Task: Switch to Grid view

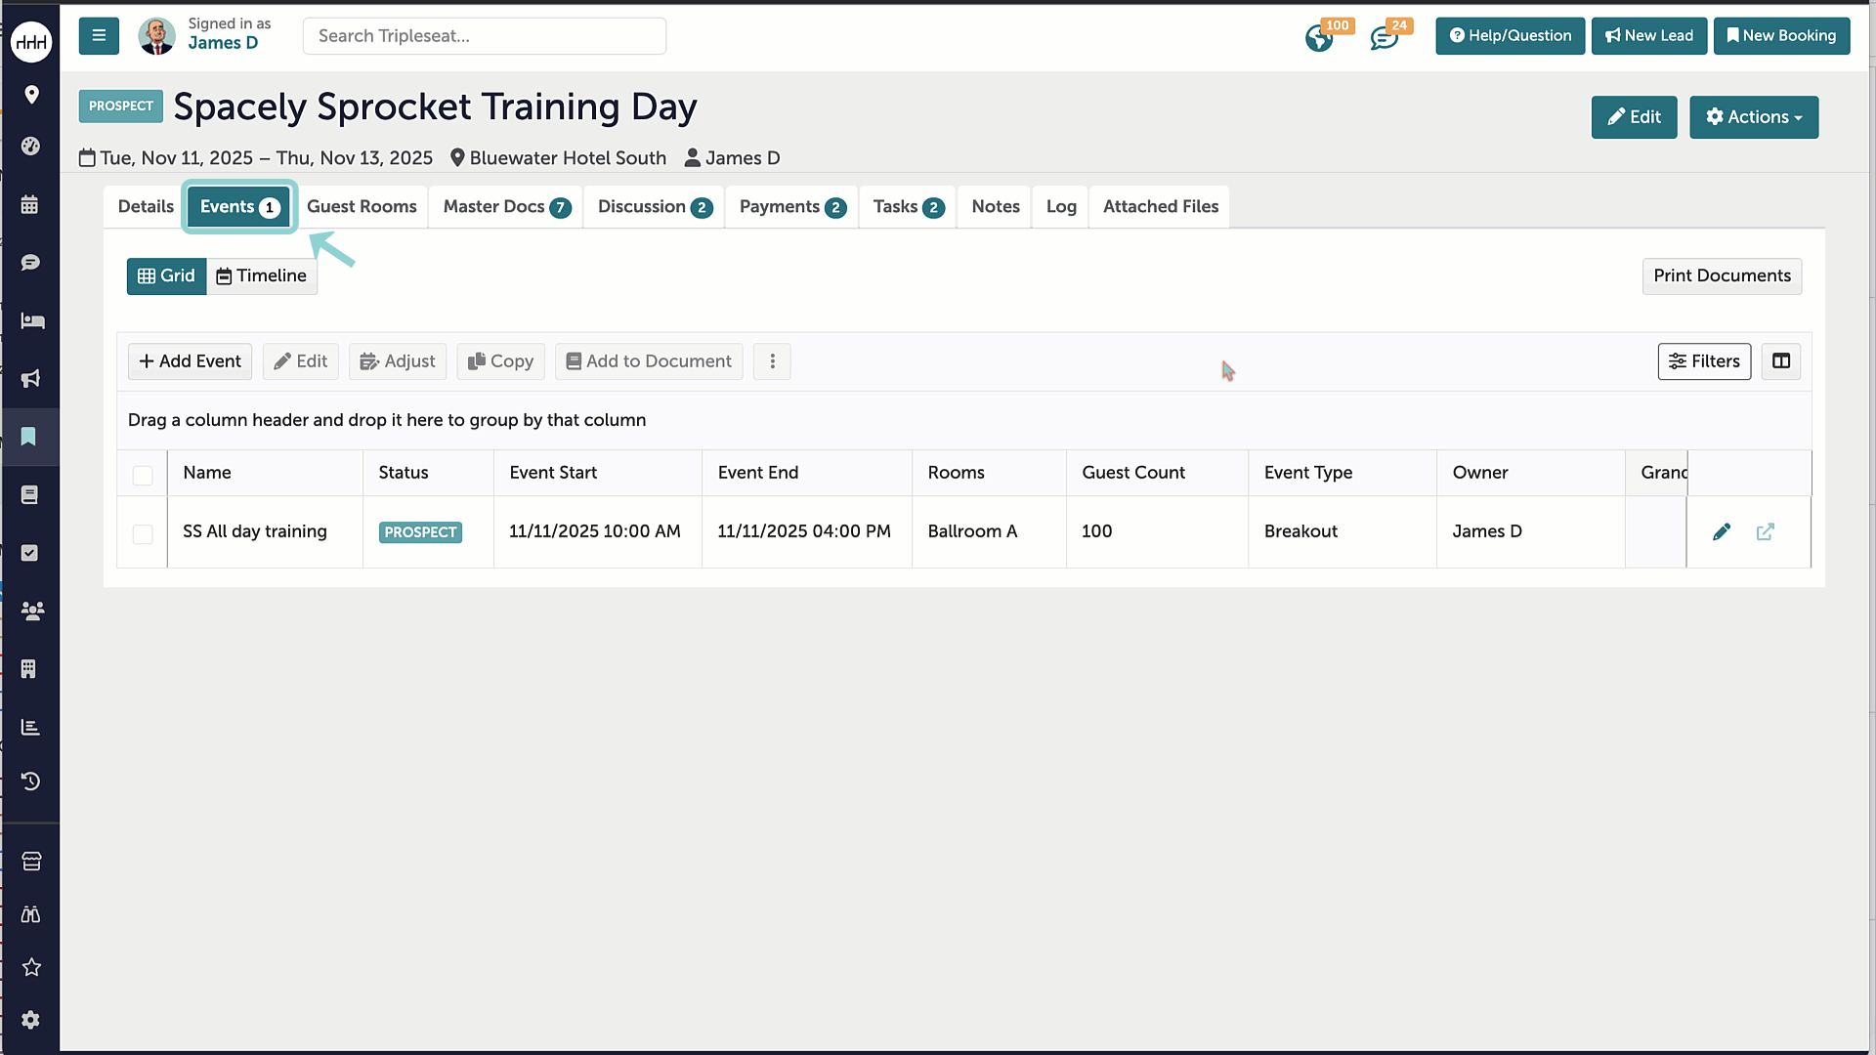Action: click(x=166, y=276)
